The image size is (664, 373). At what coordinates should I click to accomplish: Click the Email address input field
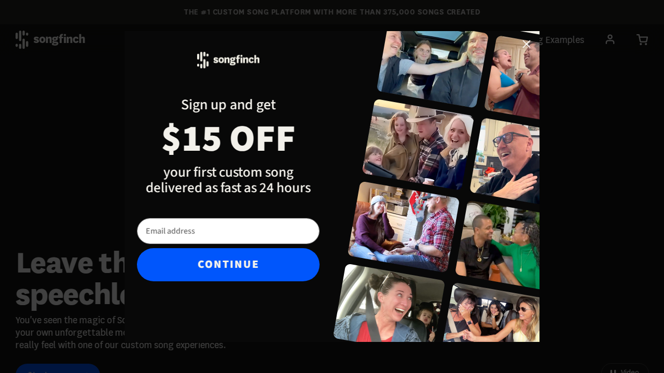pos(228,231)
